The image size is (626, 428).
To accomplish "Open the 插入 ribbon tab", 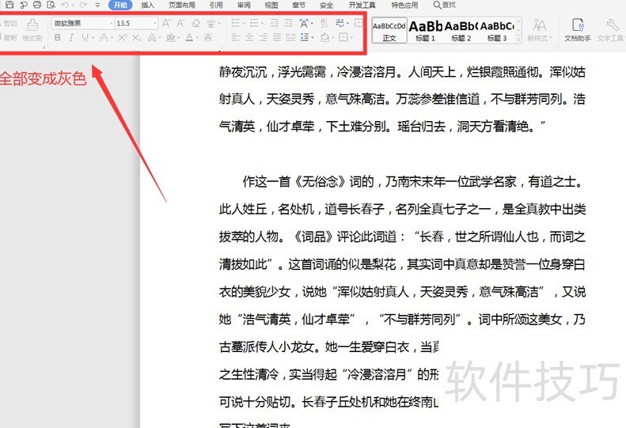I will [x=148, y=6].
